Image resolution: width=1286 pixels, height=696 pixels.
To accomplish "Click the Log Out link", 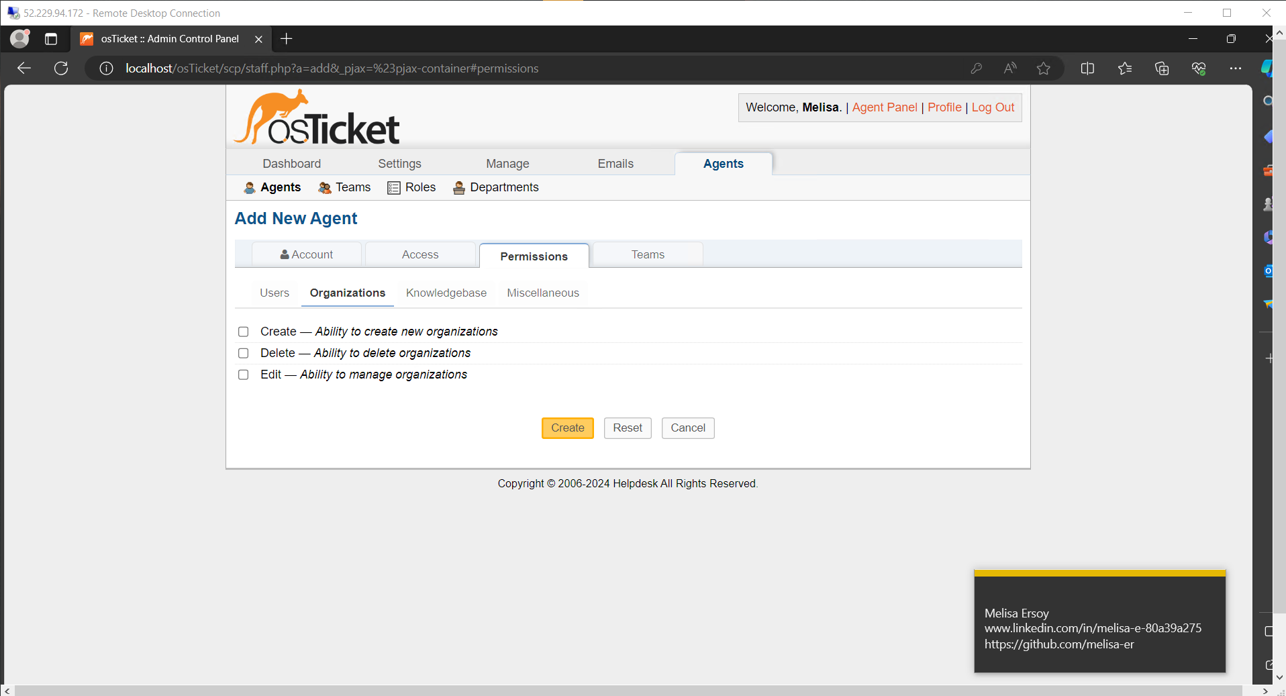I will tap(993, 107).
